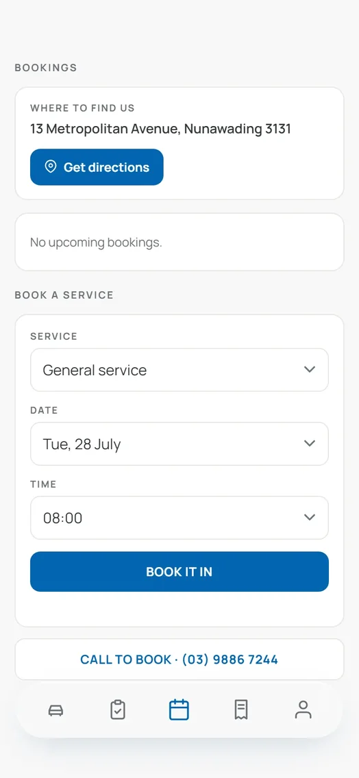Image resolution: width=359 pixels, height=778 pixels.
Task: Tap the BOOK IT IN button
Action: click(179, 572)
